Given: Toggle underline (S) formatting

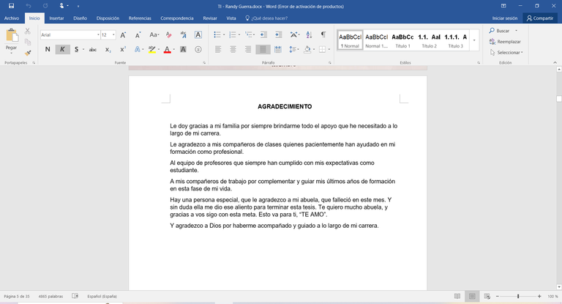Looking at the screenshot, I should [76, 50].
